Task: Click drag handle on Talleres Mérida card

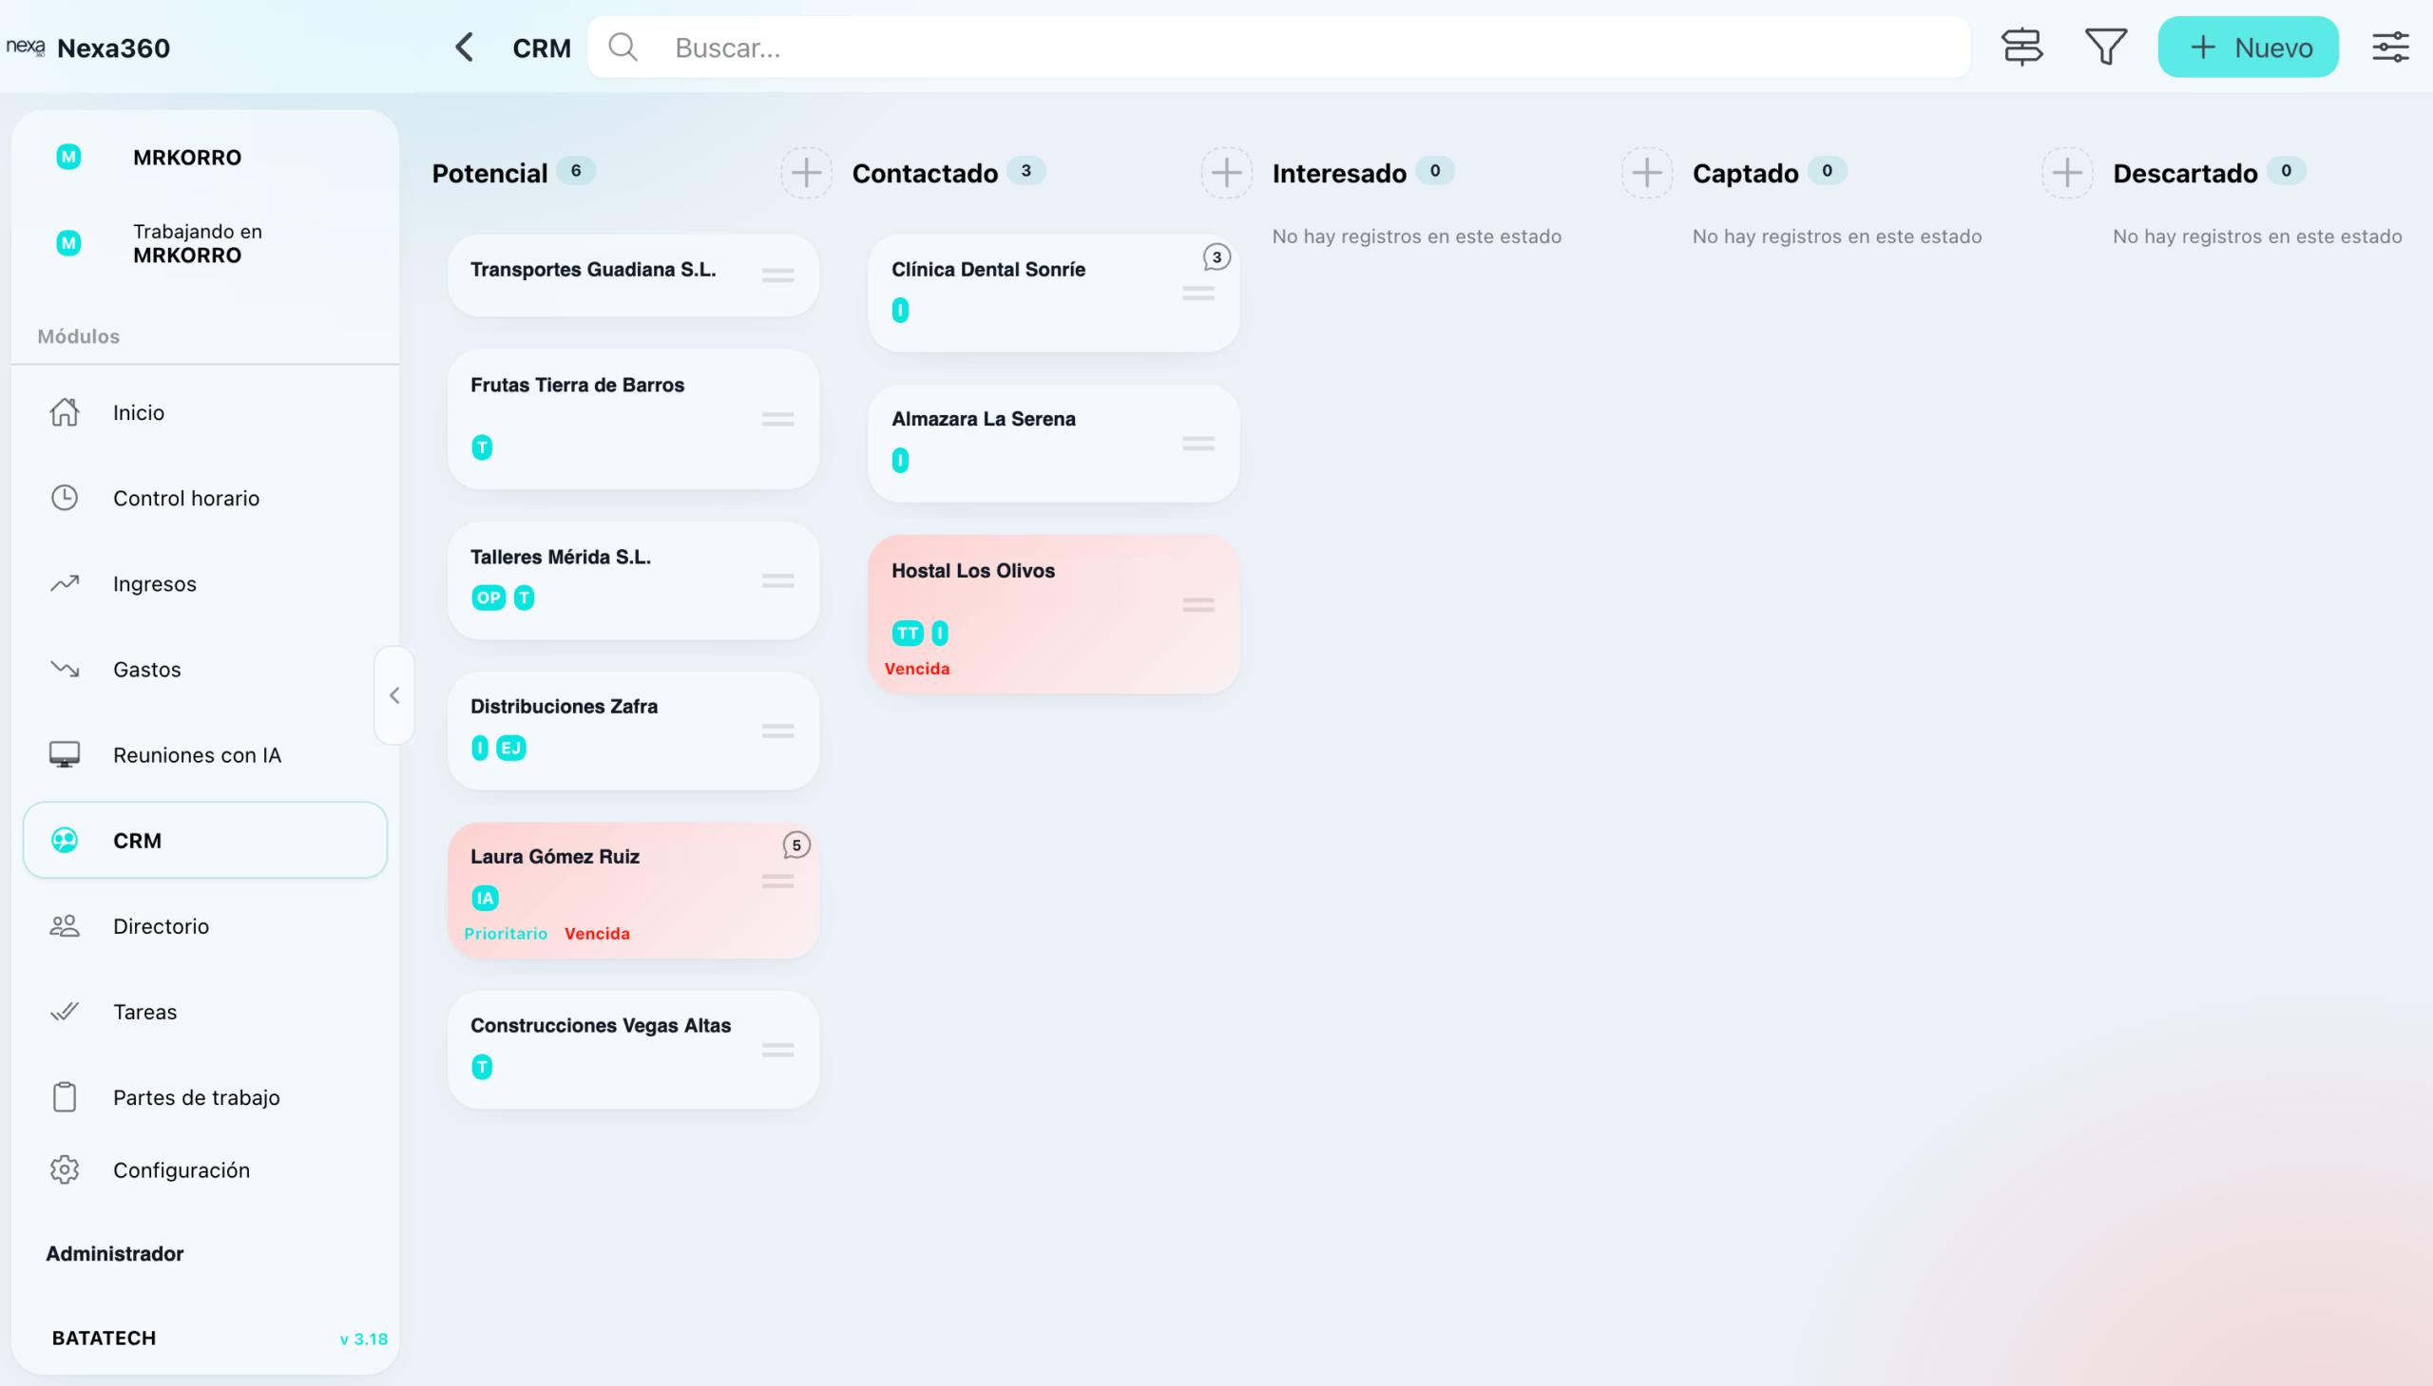Action: (x=778, y=579)
